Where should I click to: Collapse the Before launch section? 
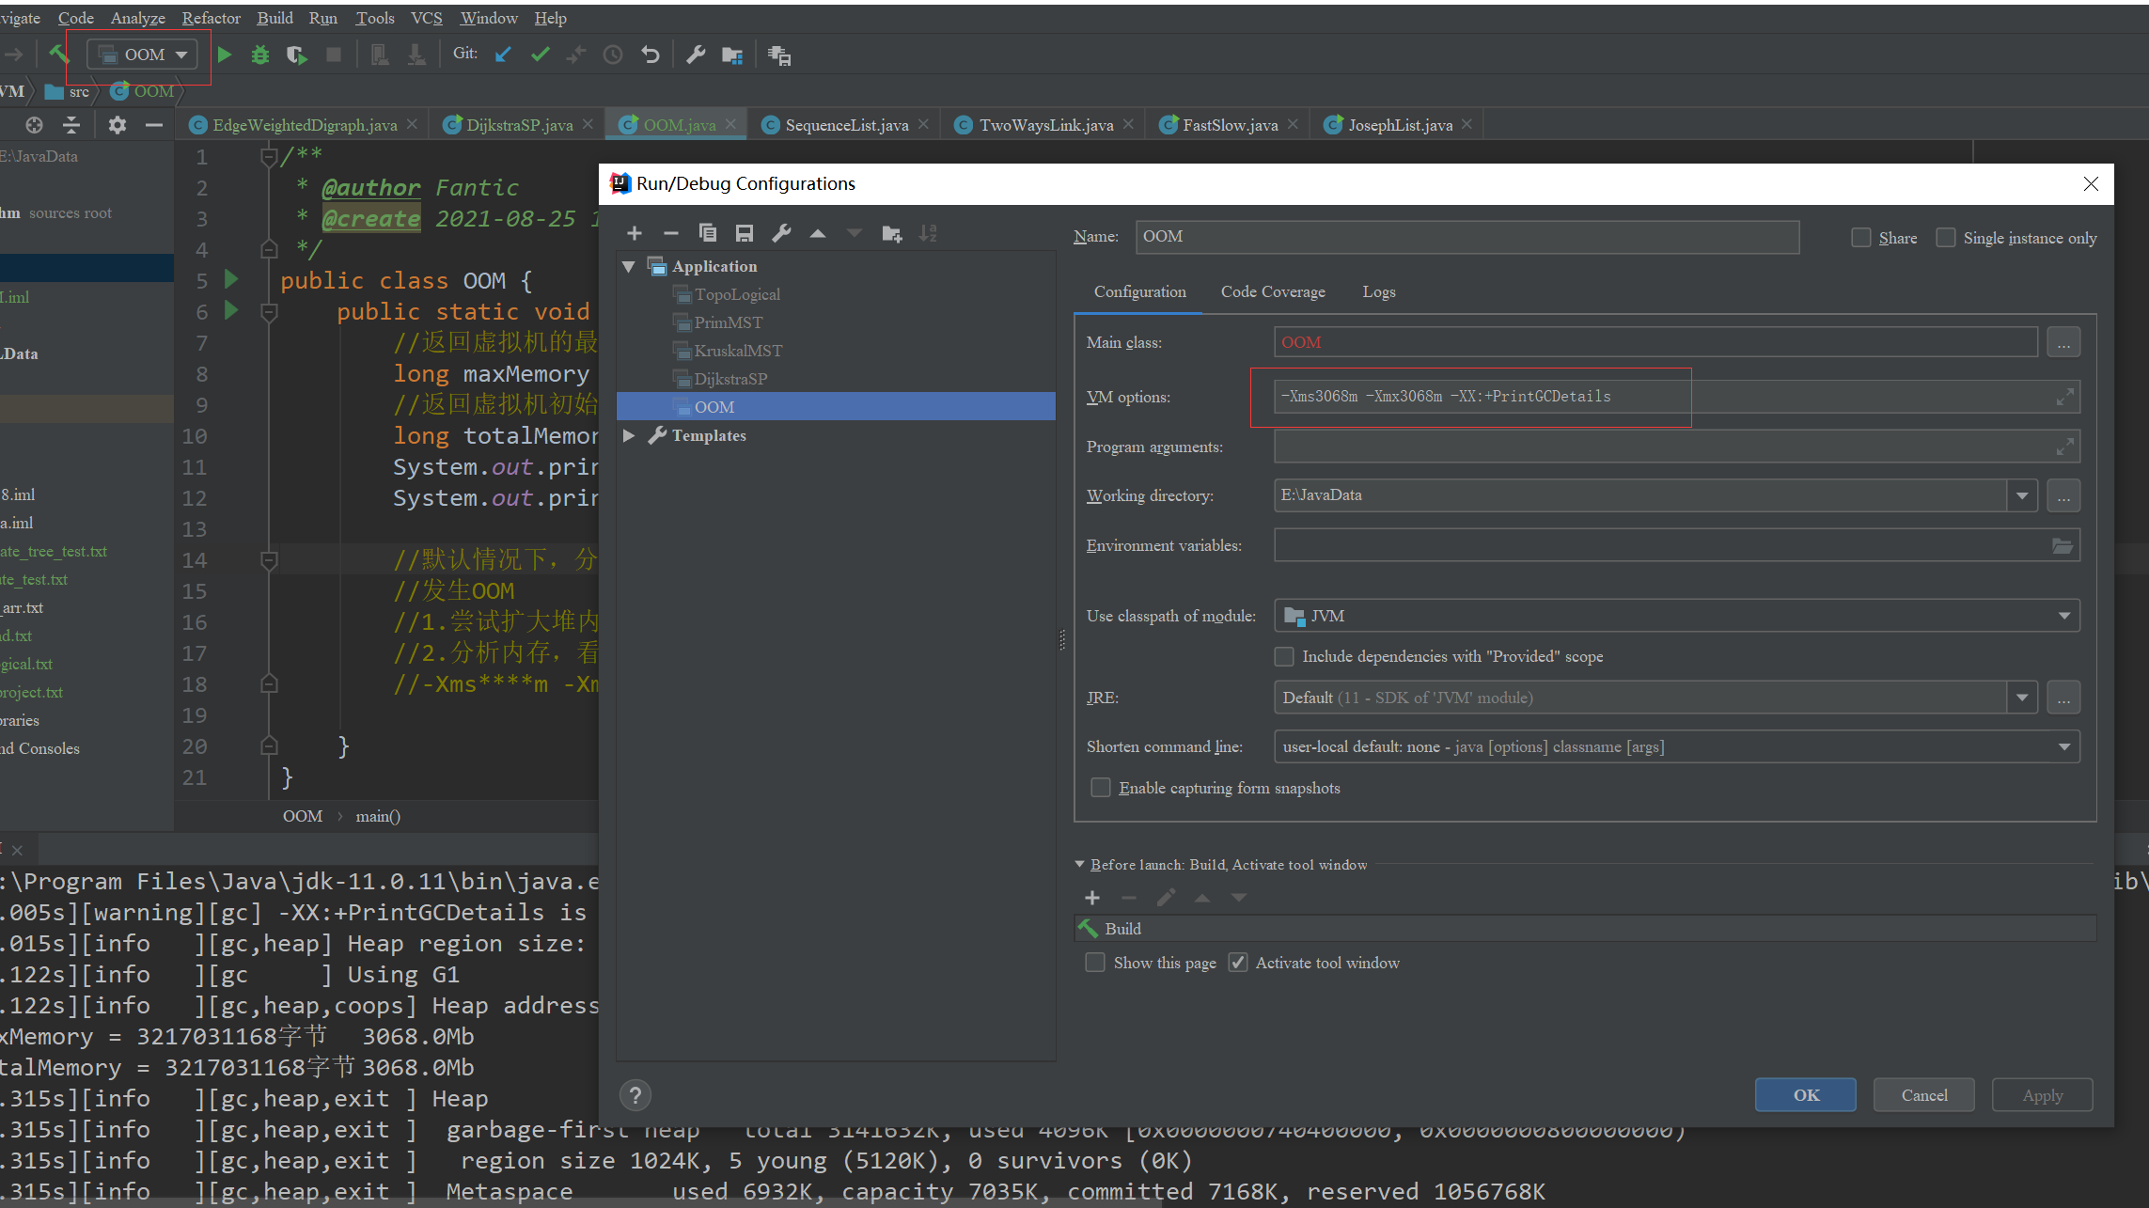click(1079, 865)
